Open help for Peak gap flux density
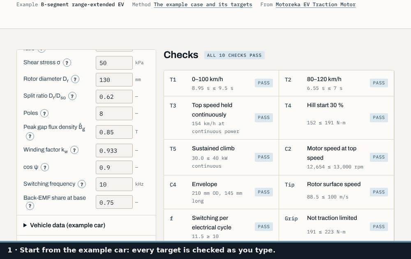Image resolution: width=411 pixels, height=259 pixels. point(30,136)
